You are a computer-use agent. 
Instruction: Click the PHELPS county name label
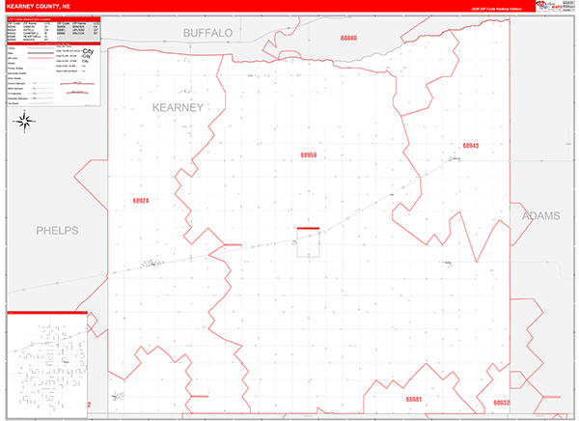57,231
